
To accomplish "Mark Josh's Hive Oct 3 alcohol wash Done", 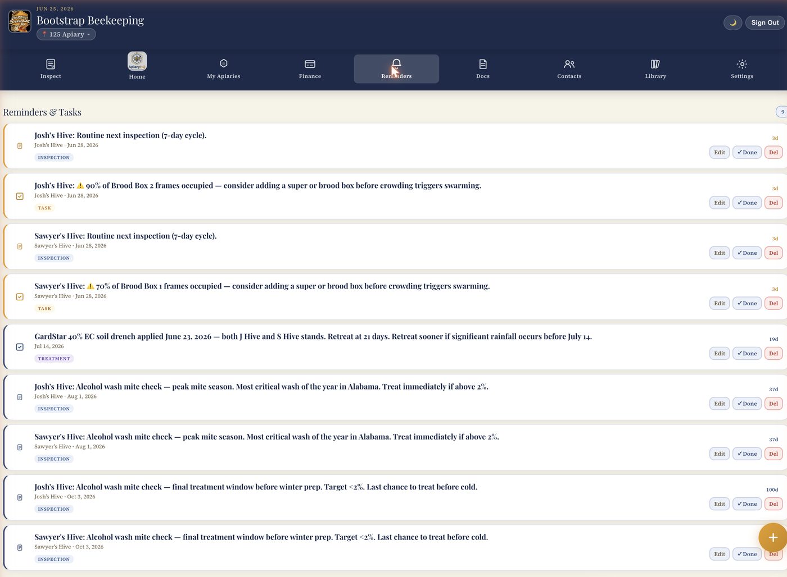I will tap(747, 504).
